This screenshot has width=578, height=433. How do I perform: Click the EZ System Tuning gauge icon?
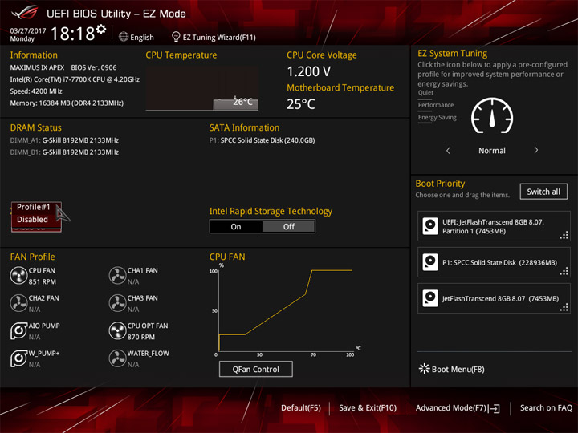pyautogui.click(x=492, y=115)
